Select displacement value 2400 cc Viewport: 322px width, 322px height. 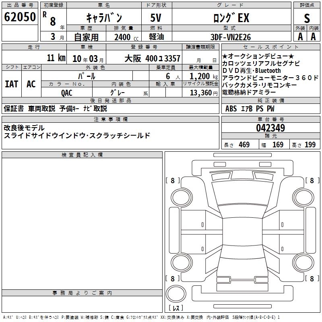[126, 37]
